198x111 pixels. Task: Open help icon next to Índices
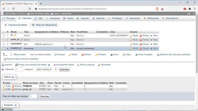[x=13, y=77]
